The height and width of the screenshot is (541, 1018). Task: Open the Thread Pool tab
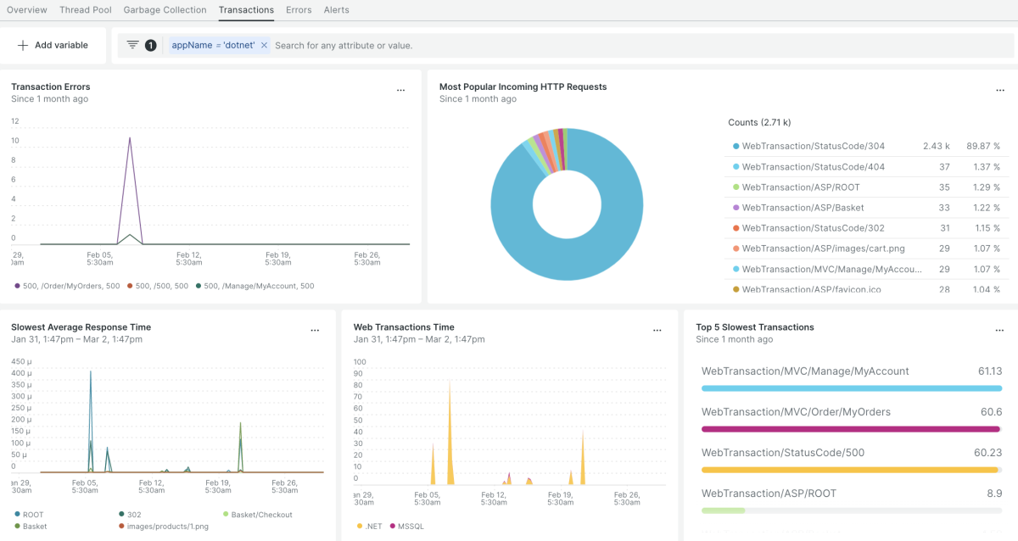[x=86, y=10]
